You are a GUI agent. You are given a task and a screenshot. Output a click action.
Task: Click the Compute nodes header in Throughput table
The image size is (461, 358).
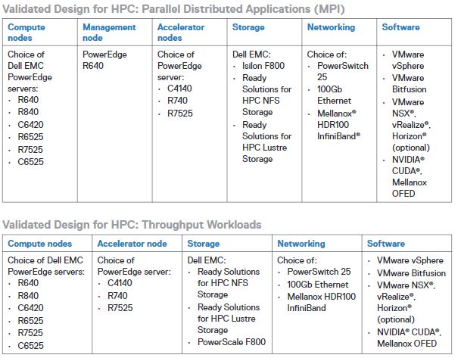click(x=39, y=244)
